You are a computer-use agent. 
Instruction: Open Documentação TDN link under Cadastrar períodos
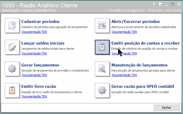pos(34,32)
